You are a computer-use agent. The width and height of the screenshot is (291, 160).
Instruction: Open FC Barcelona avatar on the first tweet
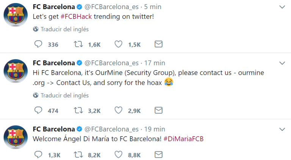coord(16,15)
